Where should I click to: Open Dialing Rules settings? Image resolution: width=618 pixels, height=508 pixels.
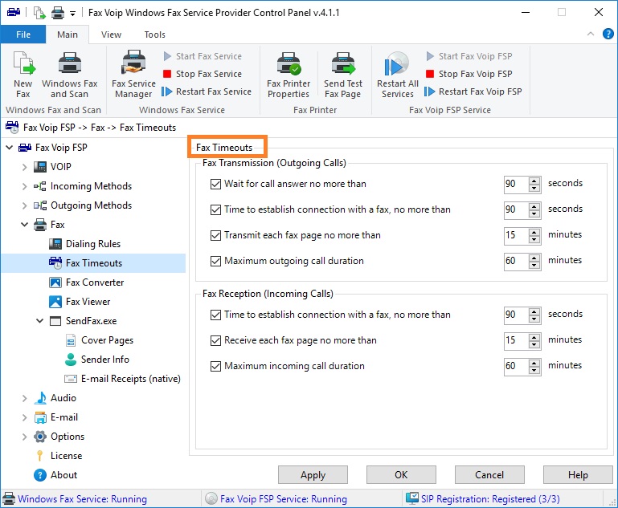coord(93,244)
